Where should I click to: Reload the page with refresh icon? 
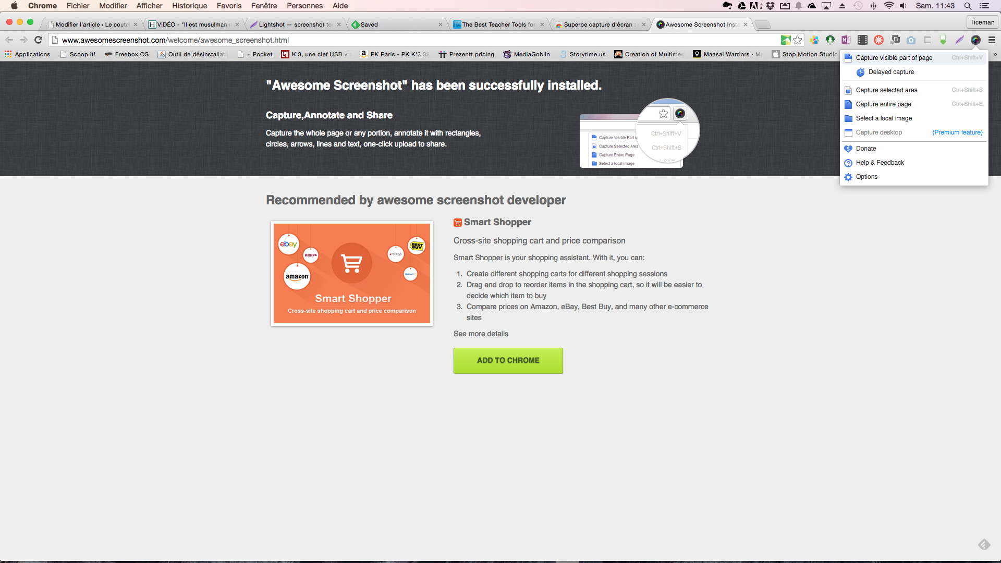[38, 40]
